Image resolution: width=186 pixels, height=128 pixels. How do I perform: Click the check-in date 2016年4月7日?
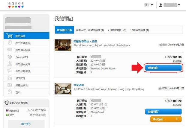98,61
